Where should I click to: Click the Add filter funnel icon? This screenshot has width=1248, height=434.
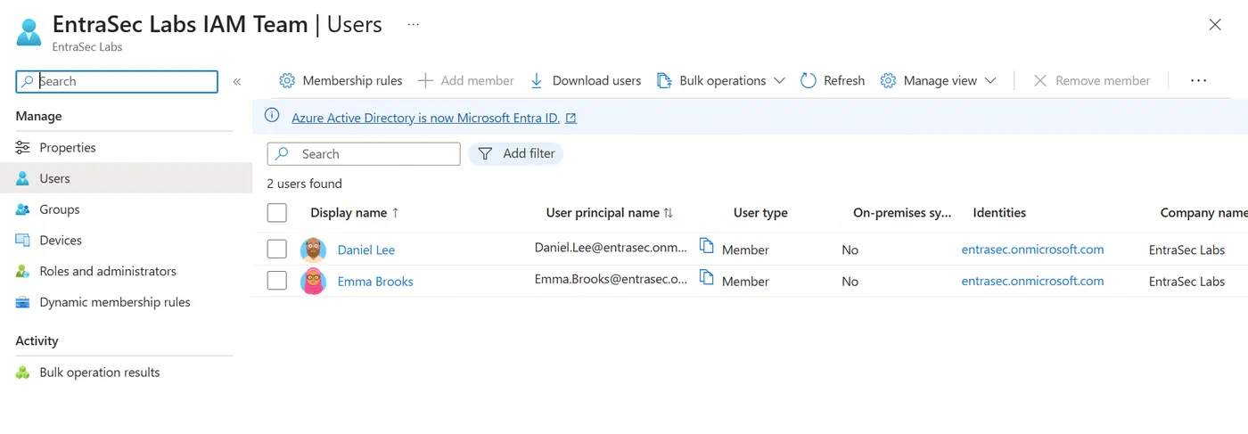click(485, 153)
